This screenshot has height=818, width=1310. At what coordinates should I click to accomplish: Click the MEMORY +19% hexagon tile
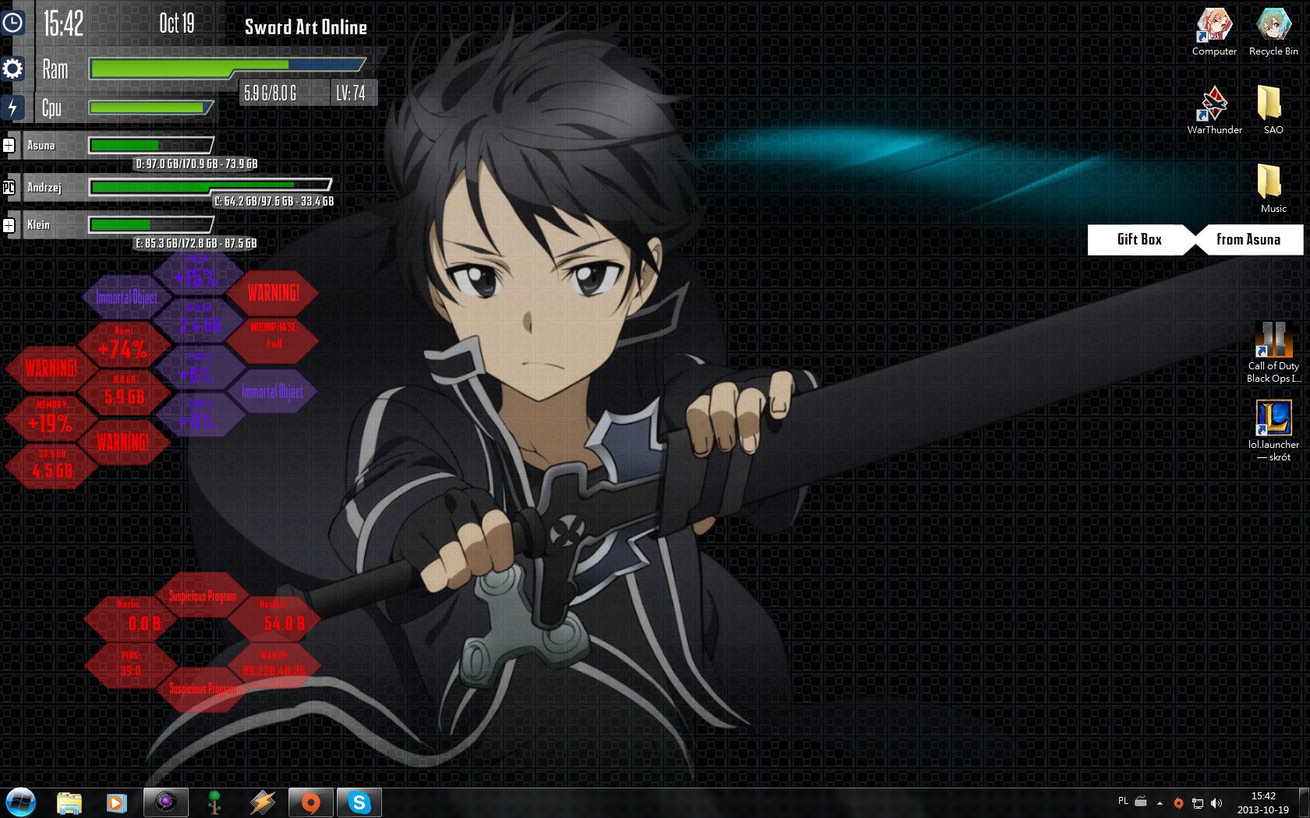coord(51,418)
